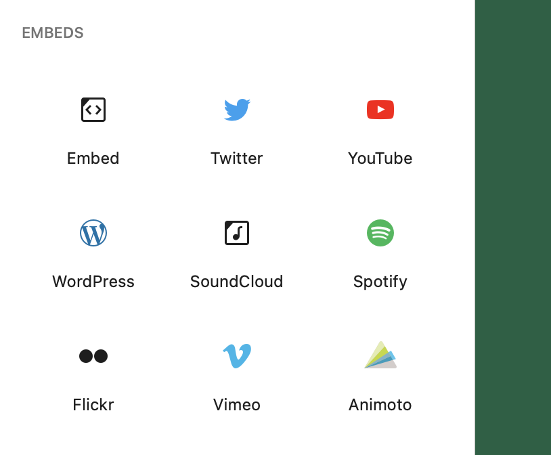Screen dimensions: 551x455
Task: Select the Flickr two-dot icon
Action: tap(93, 356)
